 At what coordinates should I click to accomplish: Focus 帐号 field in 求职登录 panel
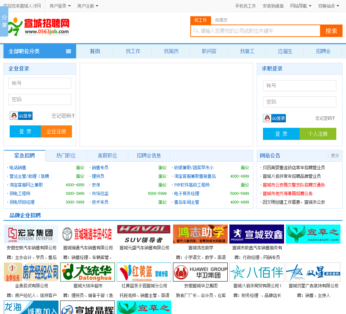299,86
